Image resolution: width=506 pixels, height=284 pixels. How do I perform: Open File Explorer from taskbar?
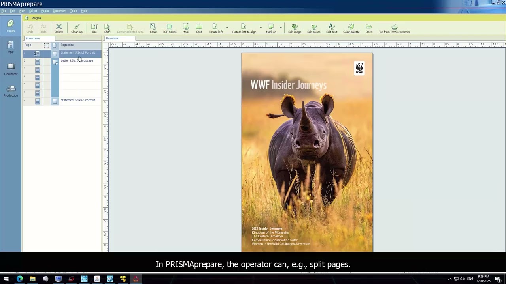pos(32,279)
